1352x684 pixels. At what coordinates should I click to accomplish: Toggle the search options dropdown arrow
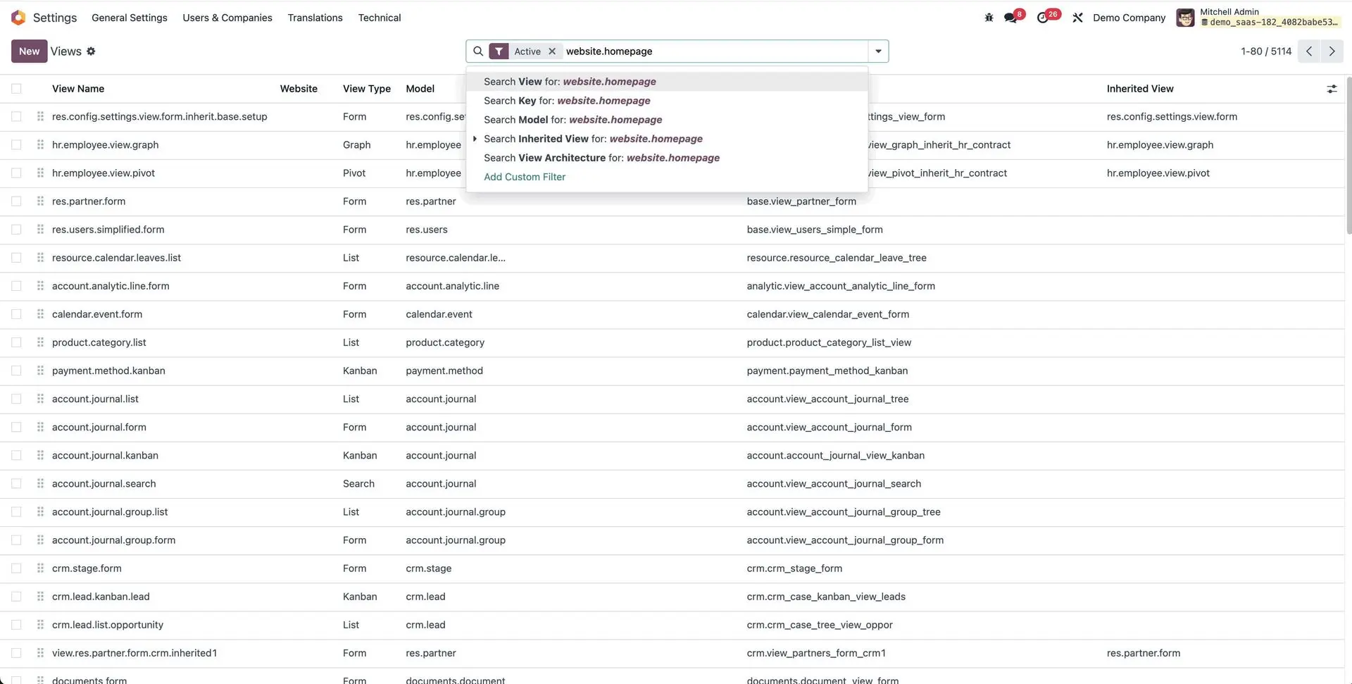click(878, 51)
